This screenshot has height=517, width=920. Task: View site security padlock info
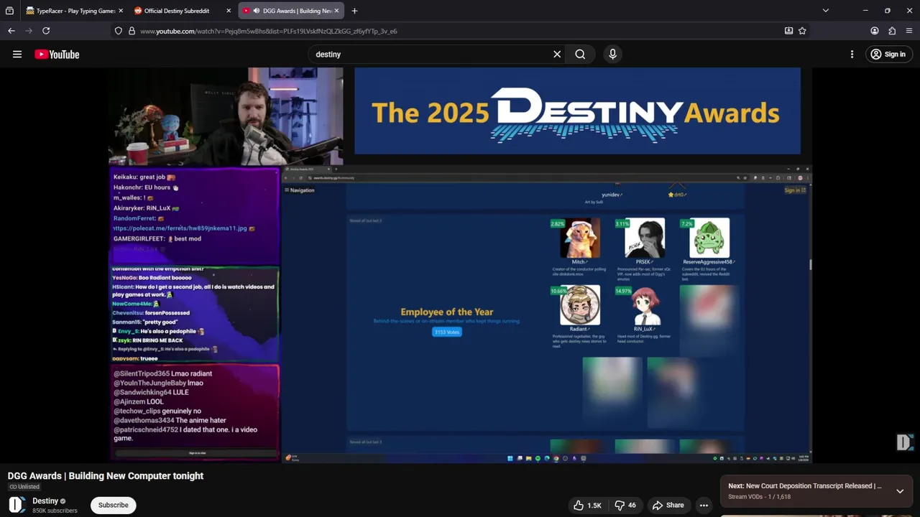132,31
